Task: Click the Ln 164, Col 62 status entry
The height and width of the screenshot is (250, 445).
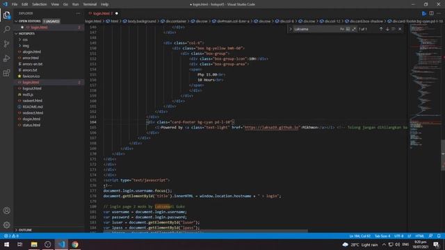Action: (360, 236)
